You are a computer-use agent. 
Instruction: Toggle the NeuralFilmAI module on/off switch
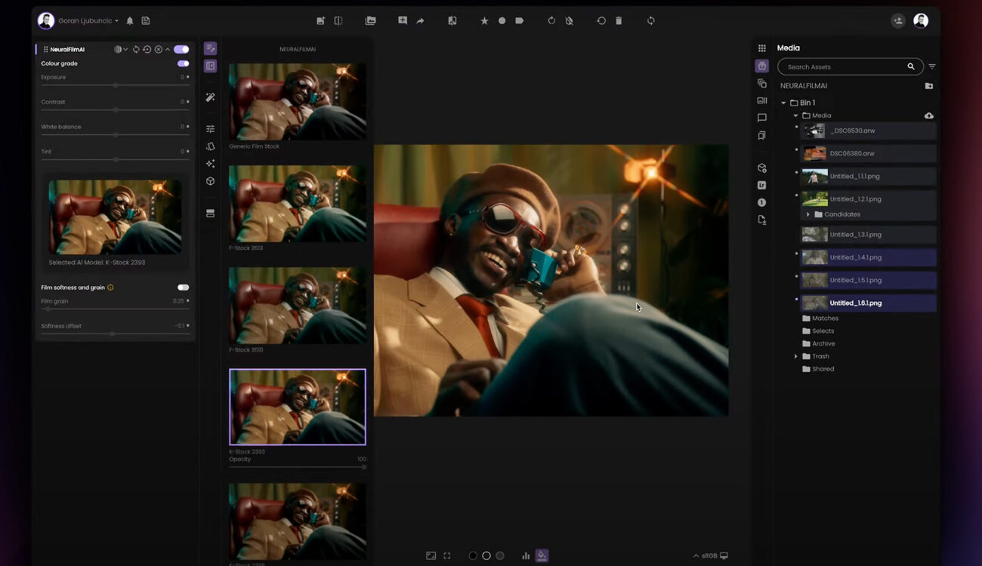[181, 49]
